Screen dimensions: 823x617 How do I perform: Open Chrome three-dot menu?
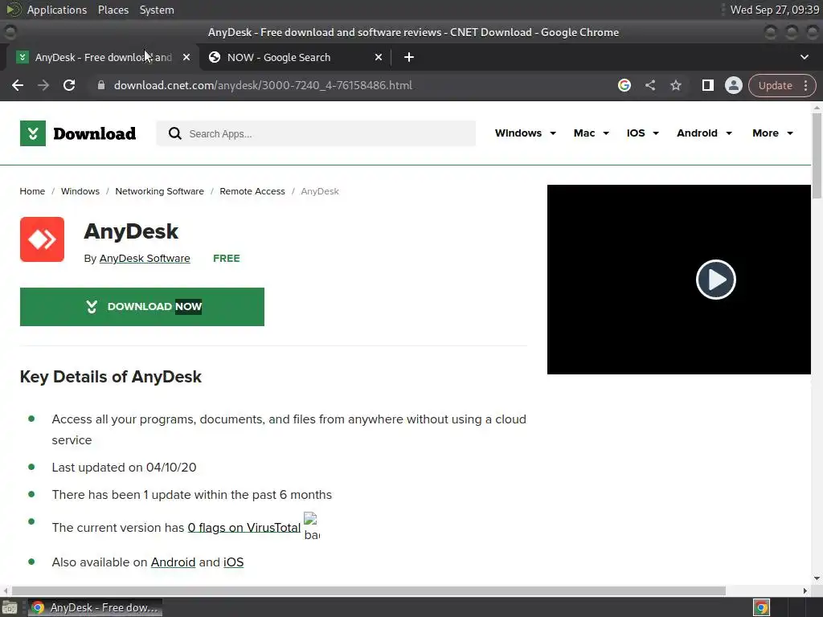(805, 85)
